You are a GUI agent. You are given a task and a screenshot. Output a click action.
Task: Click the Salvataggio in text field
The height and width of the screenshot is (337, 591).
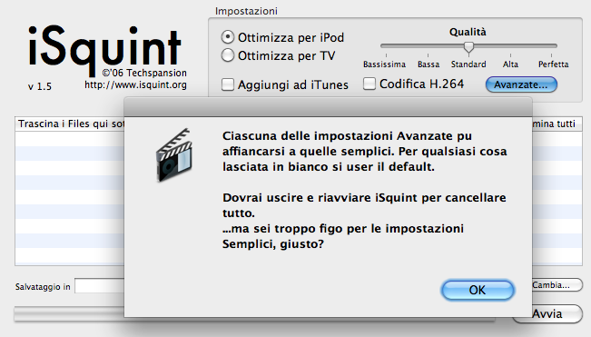100,286
